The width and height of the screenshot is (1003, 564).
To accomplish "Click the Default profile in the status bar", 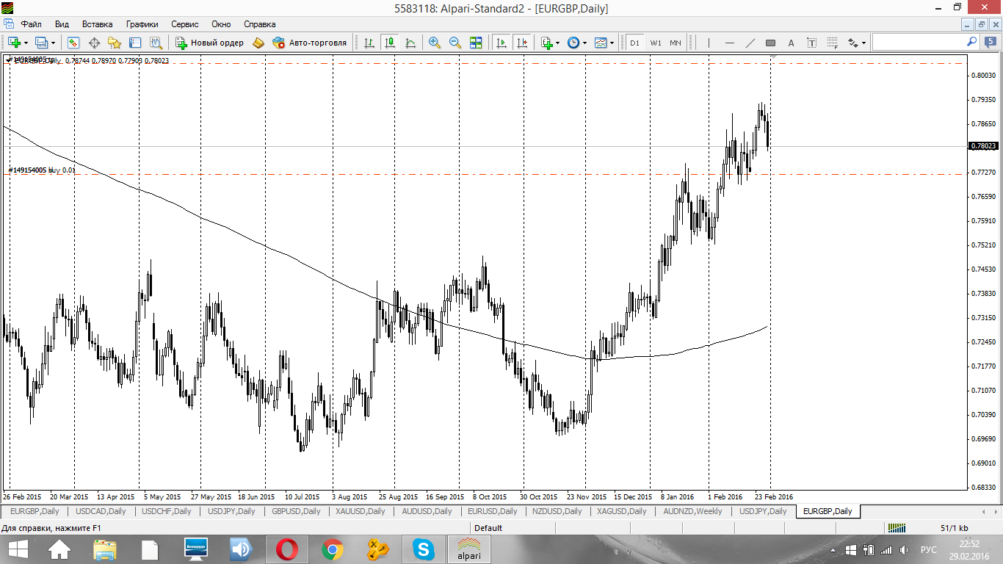I will pos(488,528).
